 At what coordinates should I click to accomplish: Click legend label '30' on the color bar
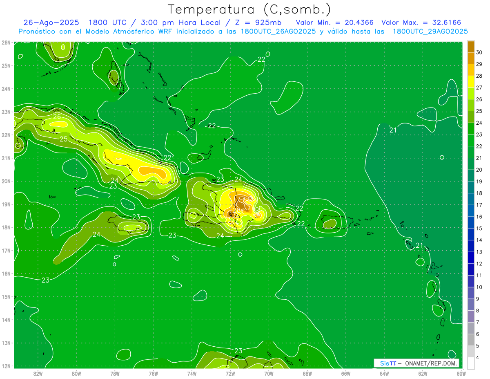click(479, 52)
